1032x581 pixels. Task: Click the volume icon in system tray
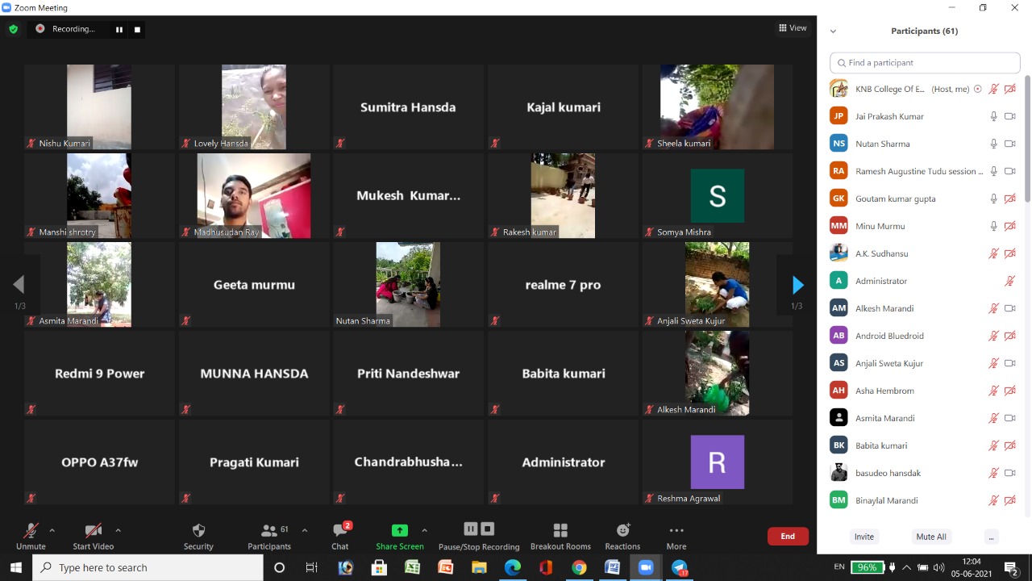coord(938,567)
